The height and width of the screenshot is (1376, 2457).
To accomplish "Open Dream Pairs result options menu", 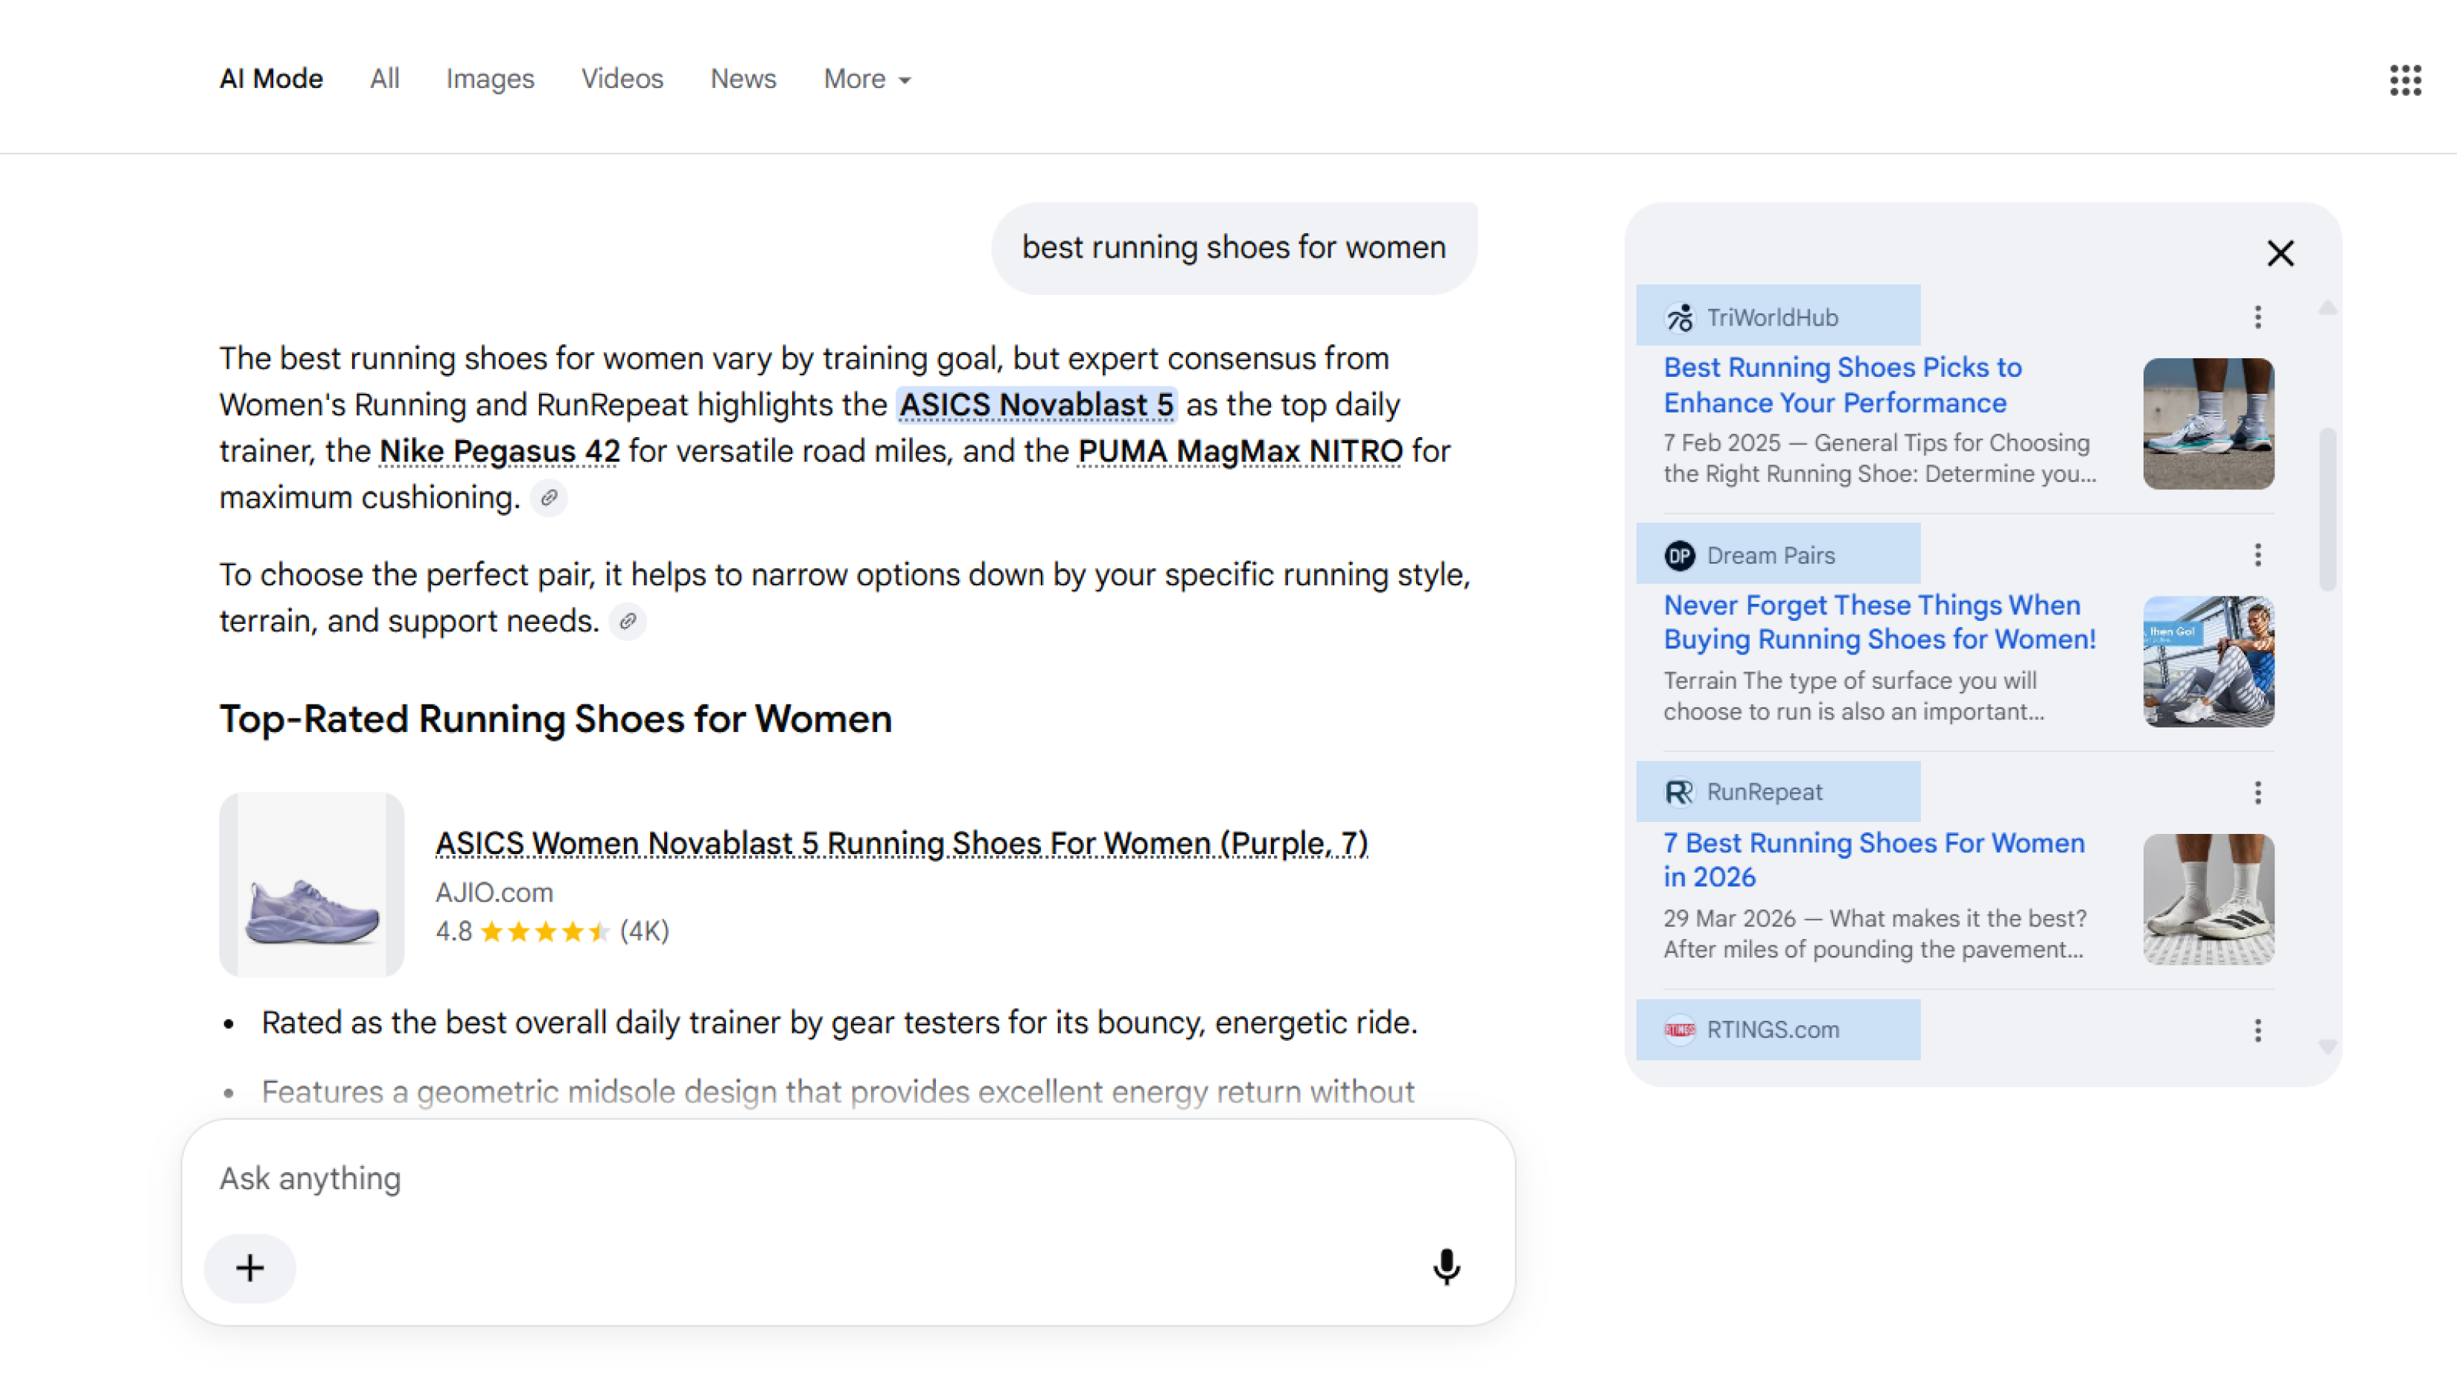I will (x=2257, y=555).
